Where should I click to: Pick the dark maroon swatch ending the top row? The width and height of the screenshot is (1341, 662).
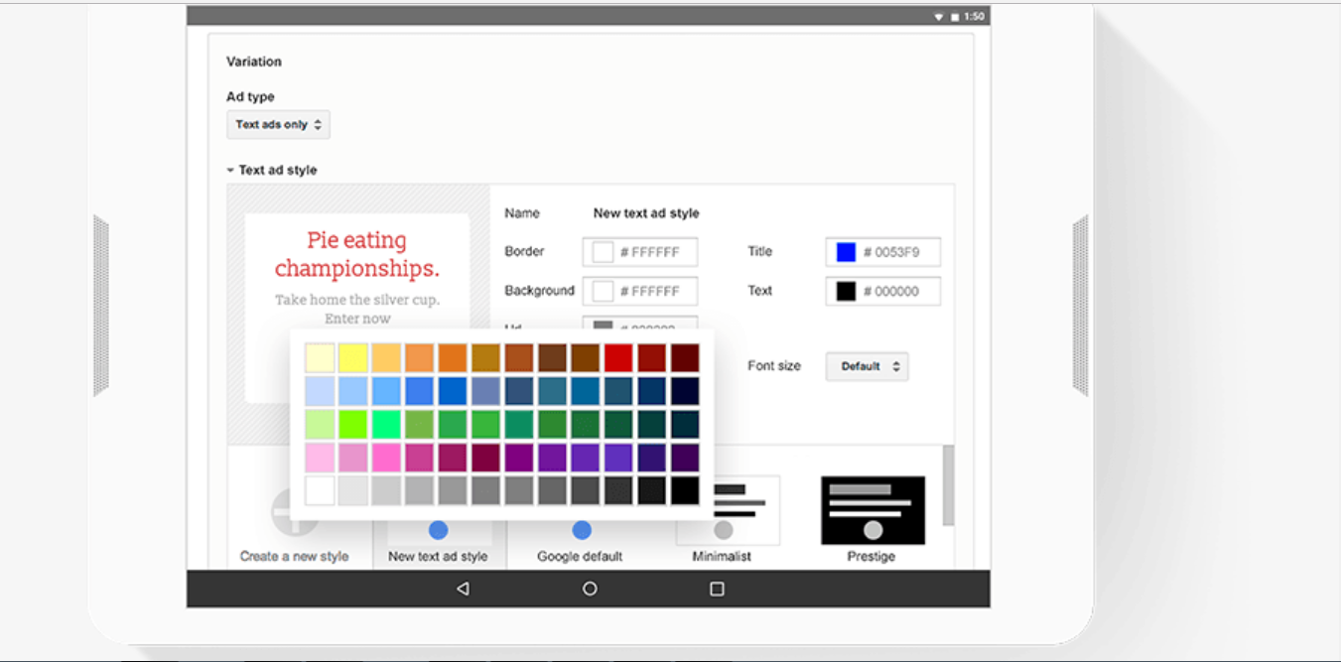[x=685, y=358]
